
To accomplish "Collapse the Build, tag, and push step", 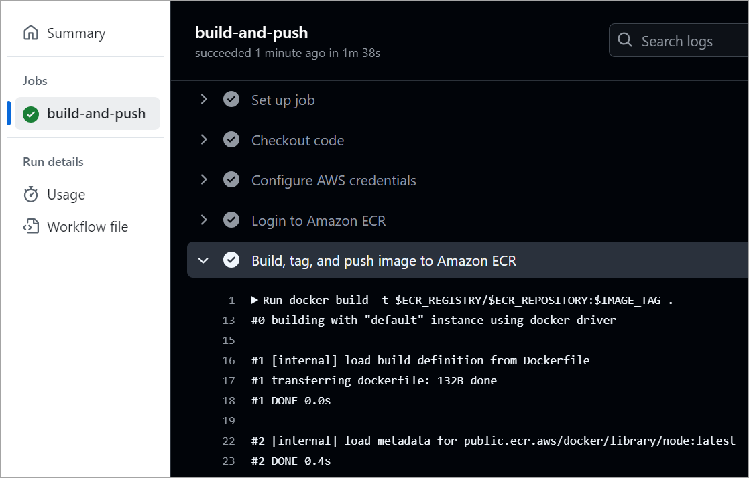I will pos(203,260).
